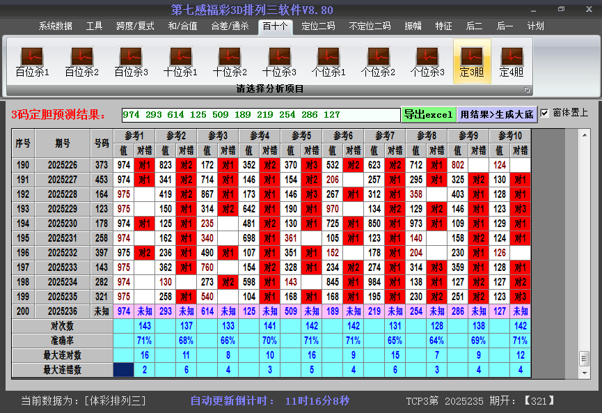Select the 个位杀3 analysis icon

427,61
